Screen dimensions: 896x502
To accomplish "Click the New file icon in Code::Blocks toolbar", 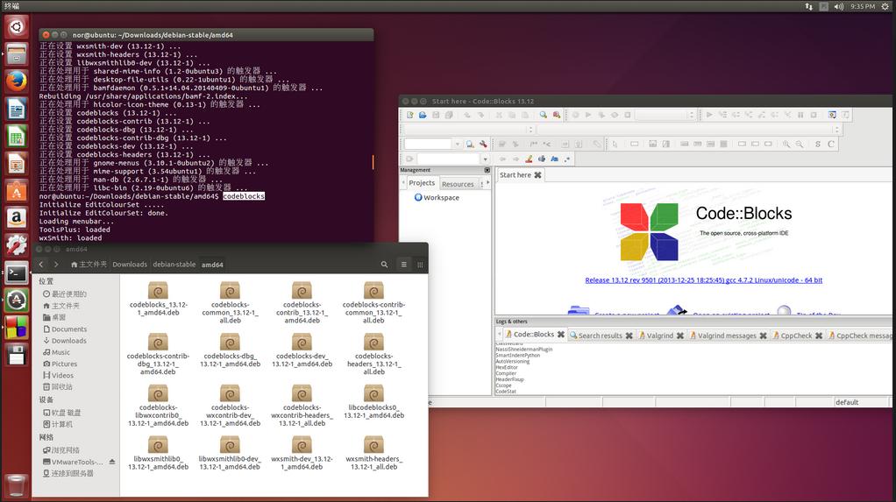I will (x=409, y=115).
